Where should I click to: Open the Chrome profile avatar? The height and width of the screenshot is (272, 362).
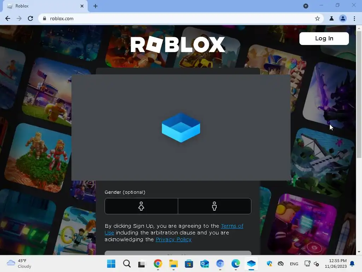coord(343,18)
